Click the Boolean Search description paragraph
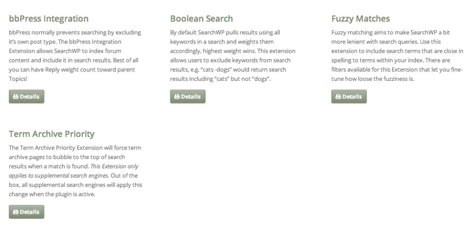This screenshot has height=228, width=474. click(x=233, y=55)
